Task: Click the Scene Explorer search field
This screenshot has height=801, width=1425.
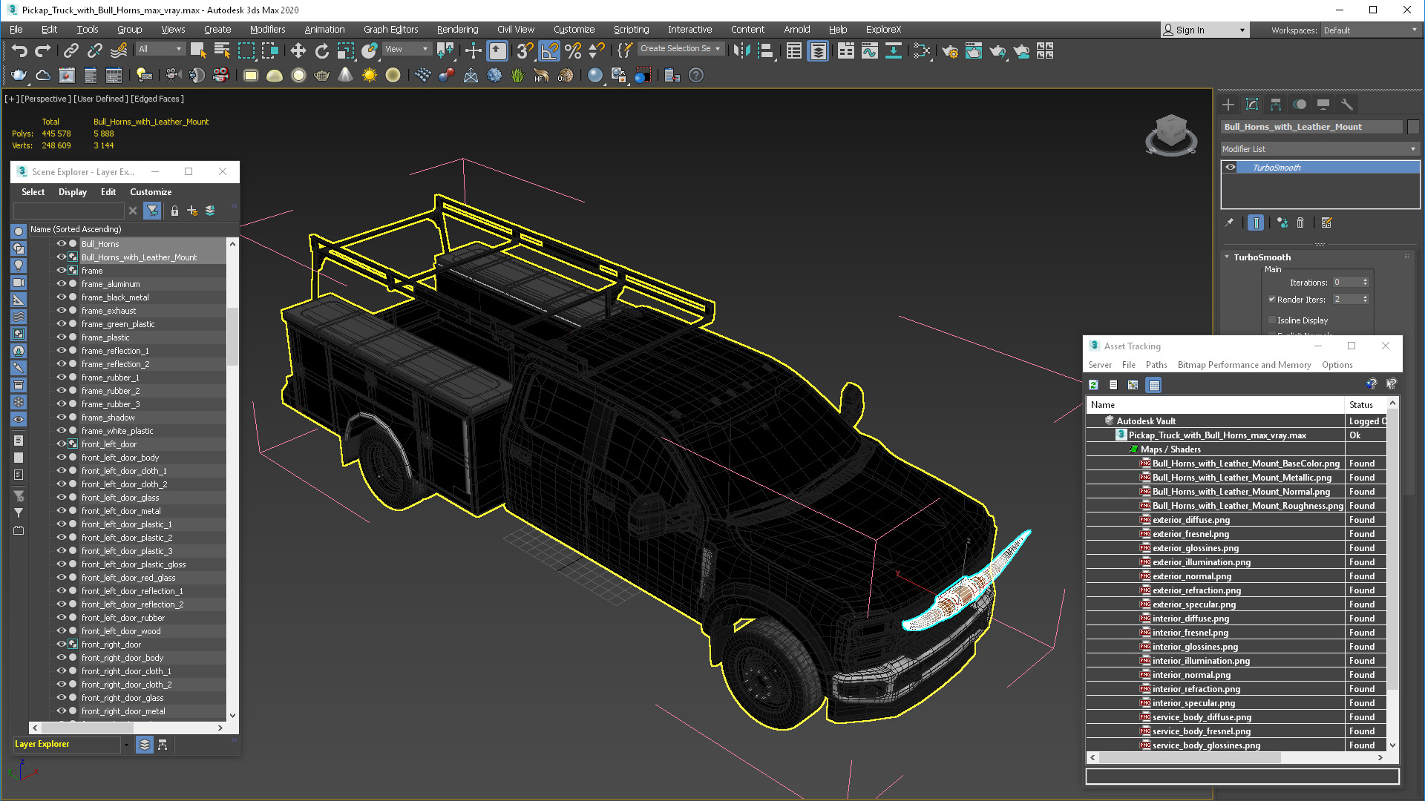Action: pos(69,211)
